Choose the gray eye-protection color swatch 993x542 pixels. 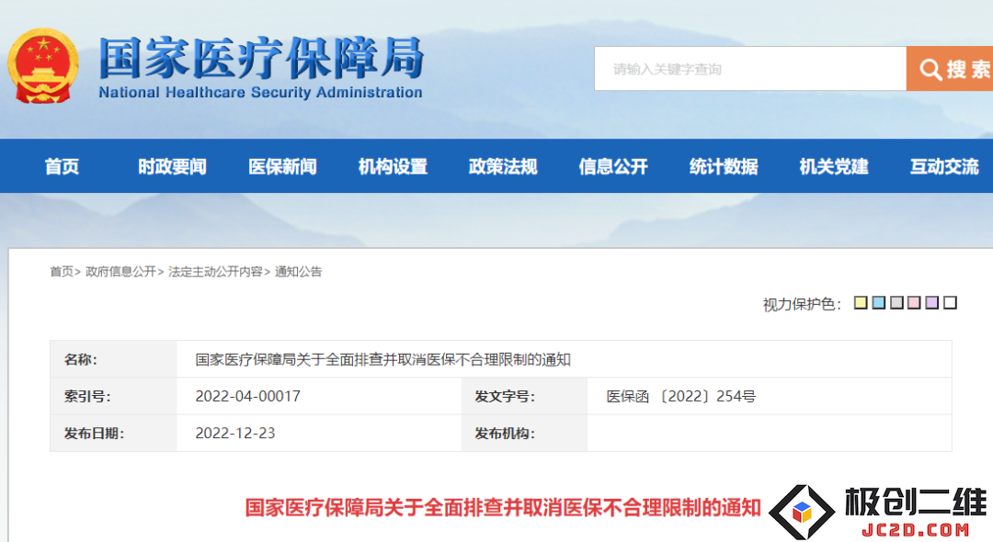[896, 303]
